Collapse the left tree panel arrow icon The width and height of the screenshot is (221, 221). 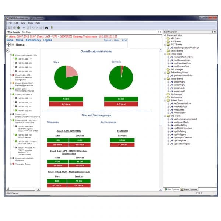pyautogui.click(x=8, y=50)
